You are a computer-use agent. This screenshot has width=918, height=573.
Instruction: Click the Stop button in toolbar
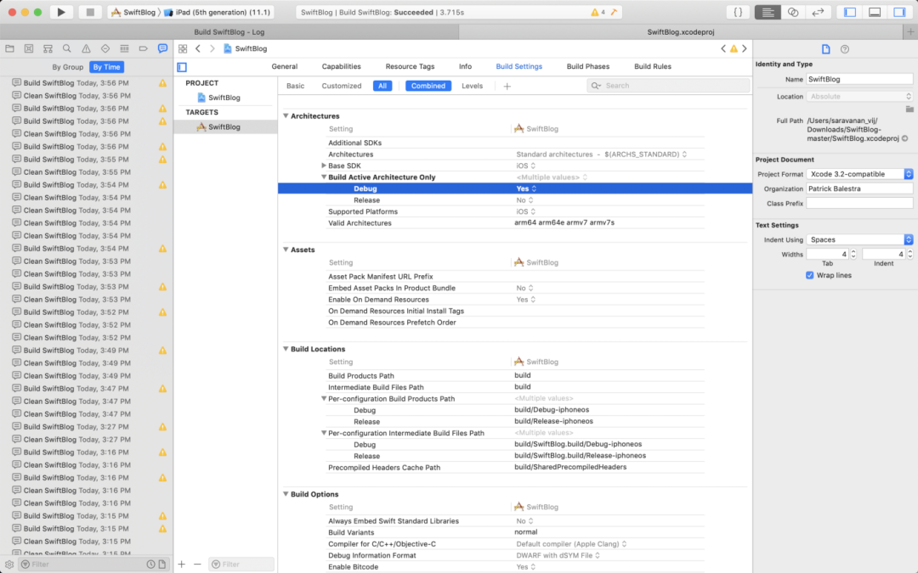coord(89,12)
